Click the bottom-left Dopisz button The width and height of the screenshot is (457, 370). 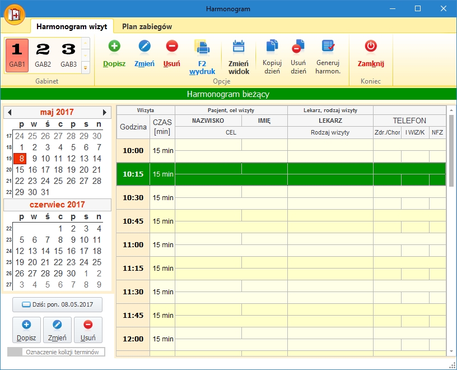(26, 330)
